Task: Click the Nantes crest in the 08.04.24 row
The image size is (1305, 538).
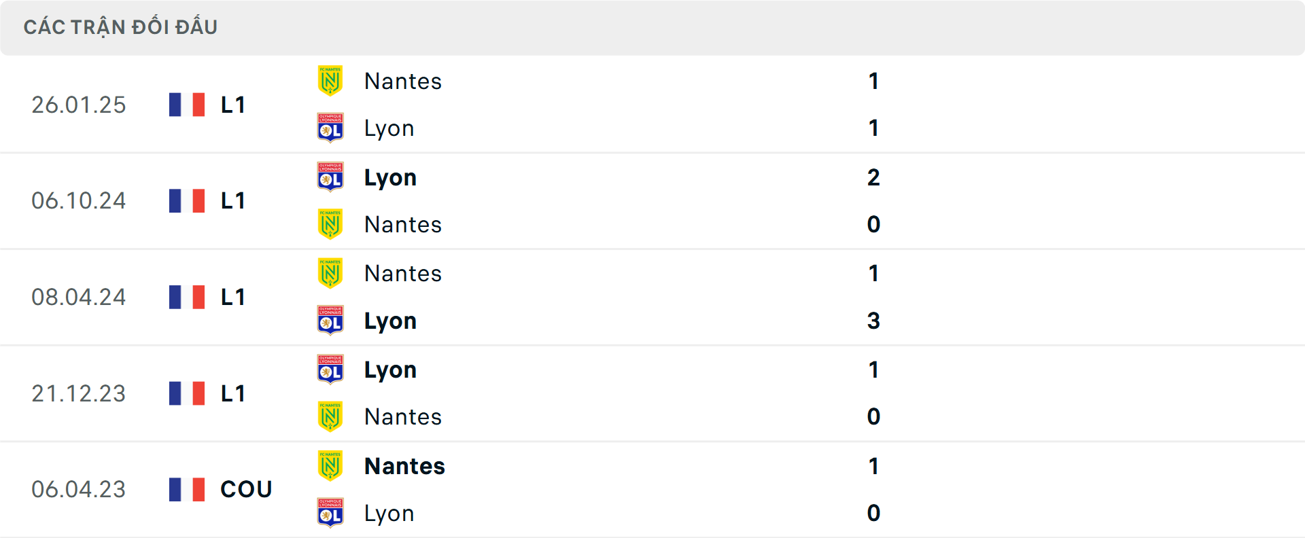Action: point(330,273)
